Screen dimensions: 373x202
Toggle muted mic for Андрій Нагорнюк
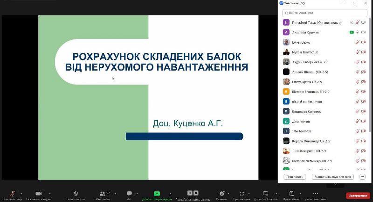[357, 62]
